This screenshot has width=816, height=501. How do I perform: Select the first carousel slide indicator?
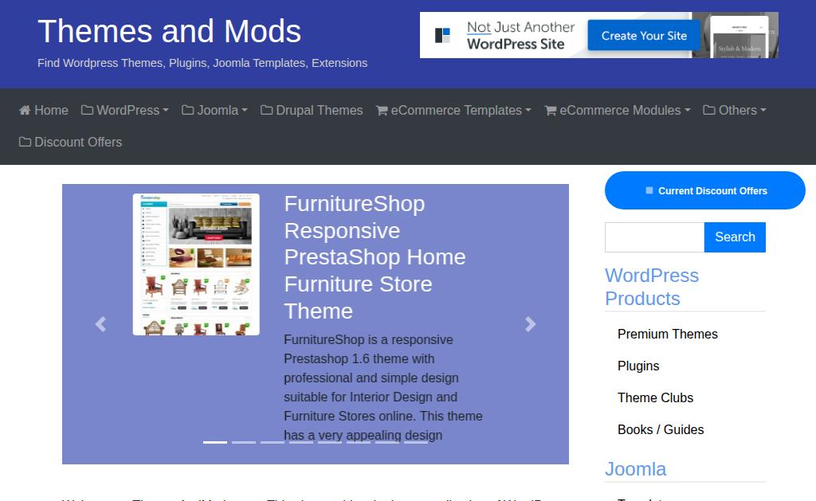pos(215,442)
